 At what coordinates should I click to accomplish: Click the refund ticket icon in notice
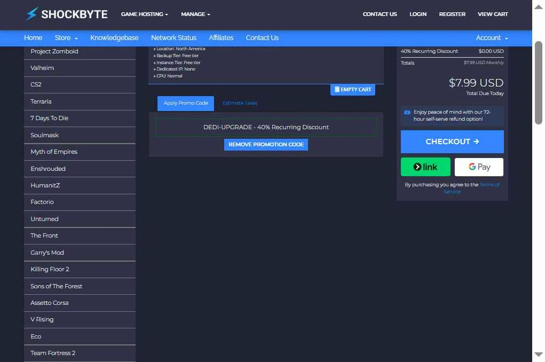[407, 112]
